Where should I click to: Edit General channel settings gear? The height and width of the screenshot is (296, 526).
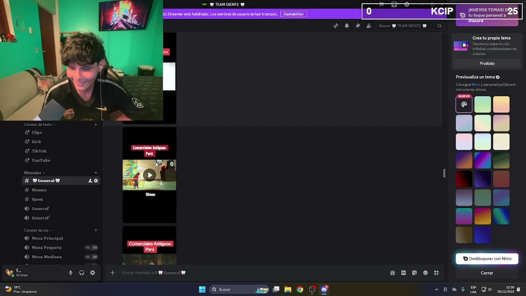coord(96,181)
